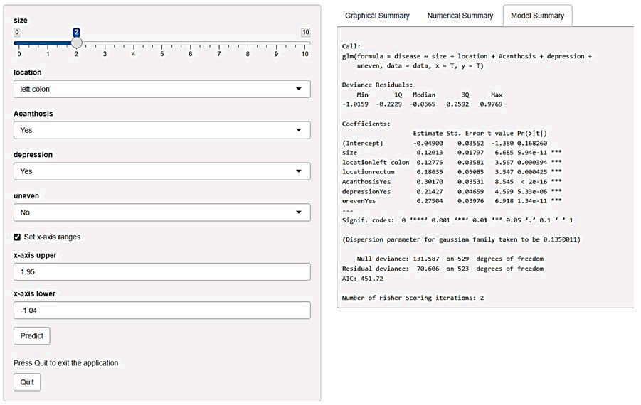Select the Model Summary tab
Image resolution: width=641 pixels, height=405 pixels.
537,16
